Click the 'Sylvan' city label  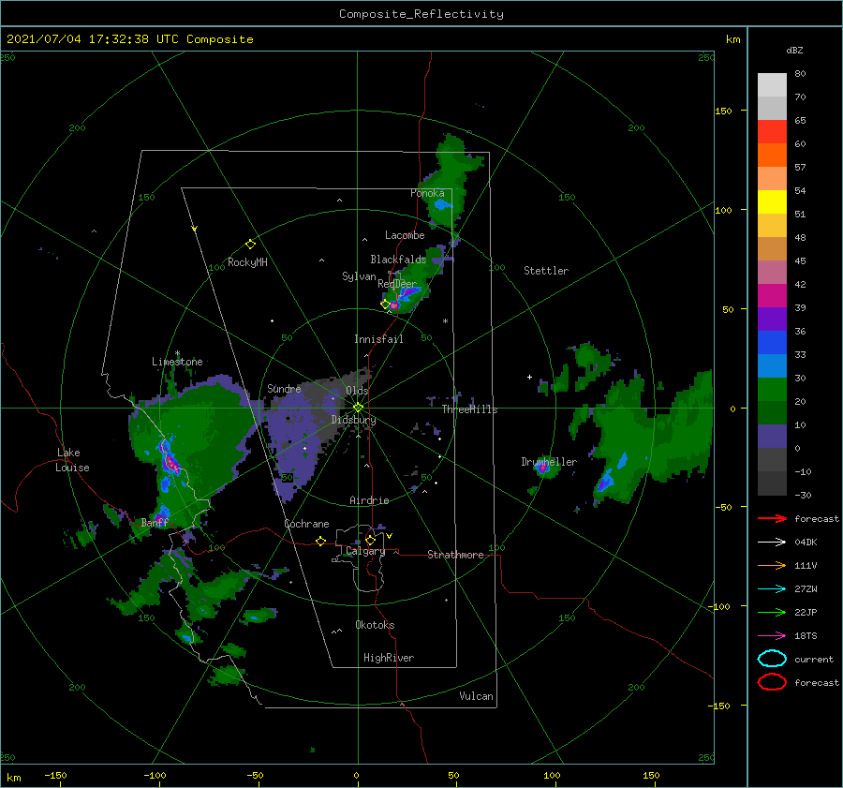click(359, 276)
